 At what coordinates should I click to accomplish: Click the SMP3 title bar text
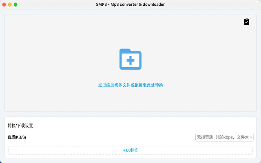coord(130,4)
